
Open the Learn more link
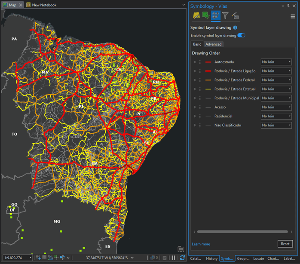pos(201,244)
